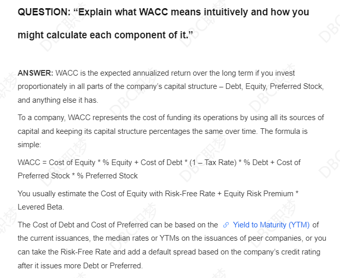Image resolution: width=340 pixels, height=278 pixels.
Task: Click the line starting 'the current issuances, the median rates'
Action: point(172,238)
